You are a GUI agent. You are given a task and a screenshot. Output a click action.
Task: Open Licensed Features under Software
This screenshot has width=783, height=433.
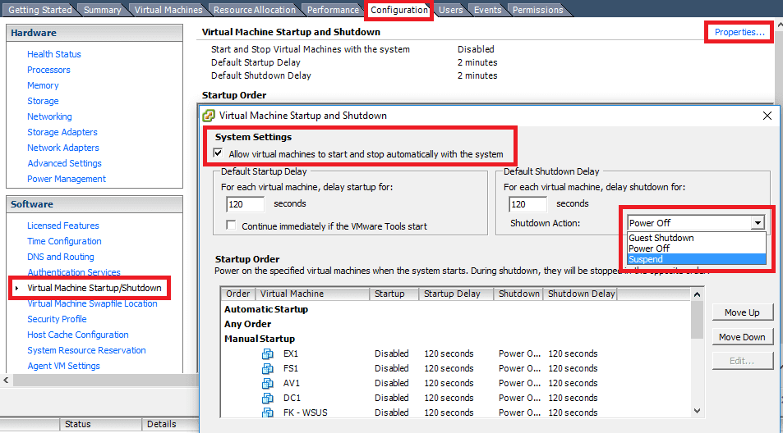63,226
